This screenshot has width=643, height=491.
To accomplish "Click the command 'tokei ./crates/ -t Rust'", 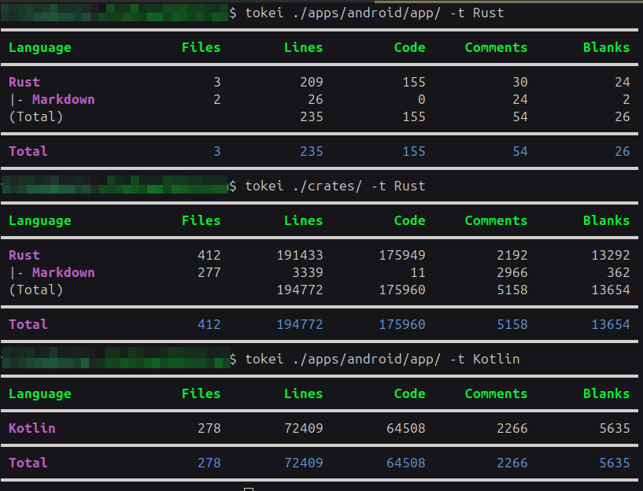I will (335, 186).
